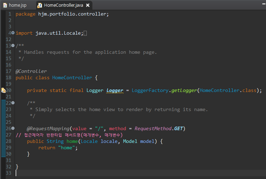Image resolution: width=266 pixels, height=179 pixels.
Task: Click the @Controller annotation
Action: (31, 71)
